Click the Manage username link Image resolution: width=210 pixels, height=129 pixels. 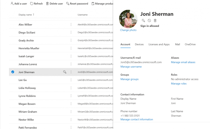pyautogui.click(x=131, y=67)
